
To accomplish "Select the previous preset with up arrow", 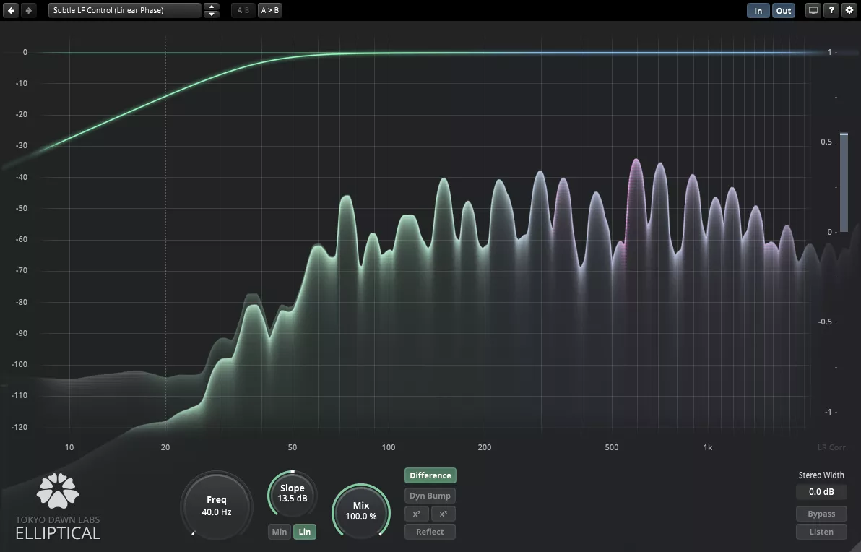I will point(211,7).
